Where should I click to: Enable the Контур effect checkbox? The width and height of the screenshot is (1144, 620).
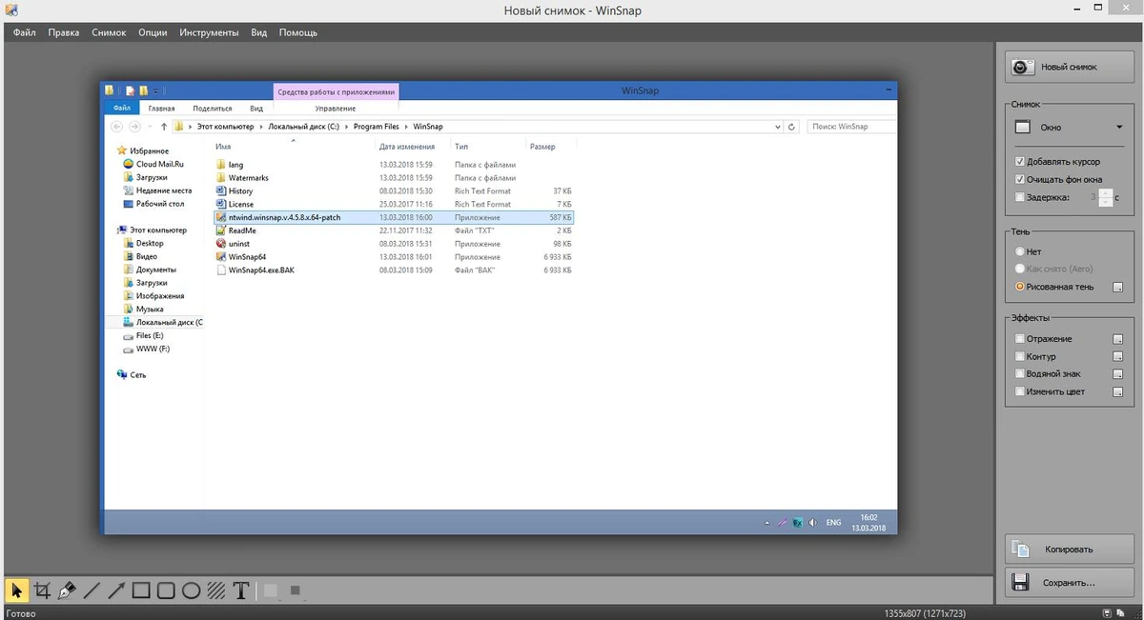click(x=1020, y=356)
